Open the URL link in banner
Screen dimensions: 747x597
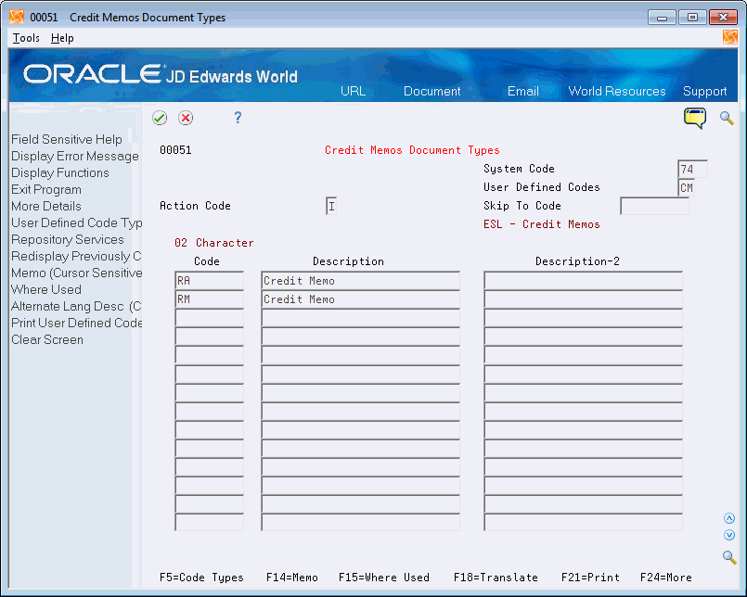coord(353,91)
